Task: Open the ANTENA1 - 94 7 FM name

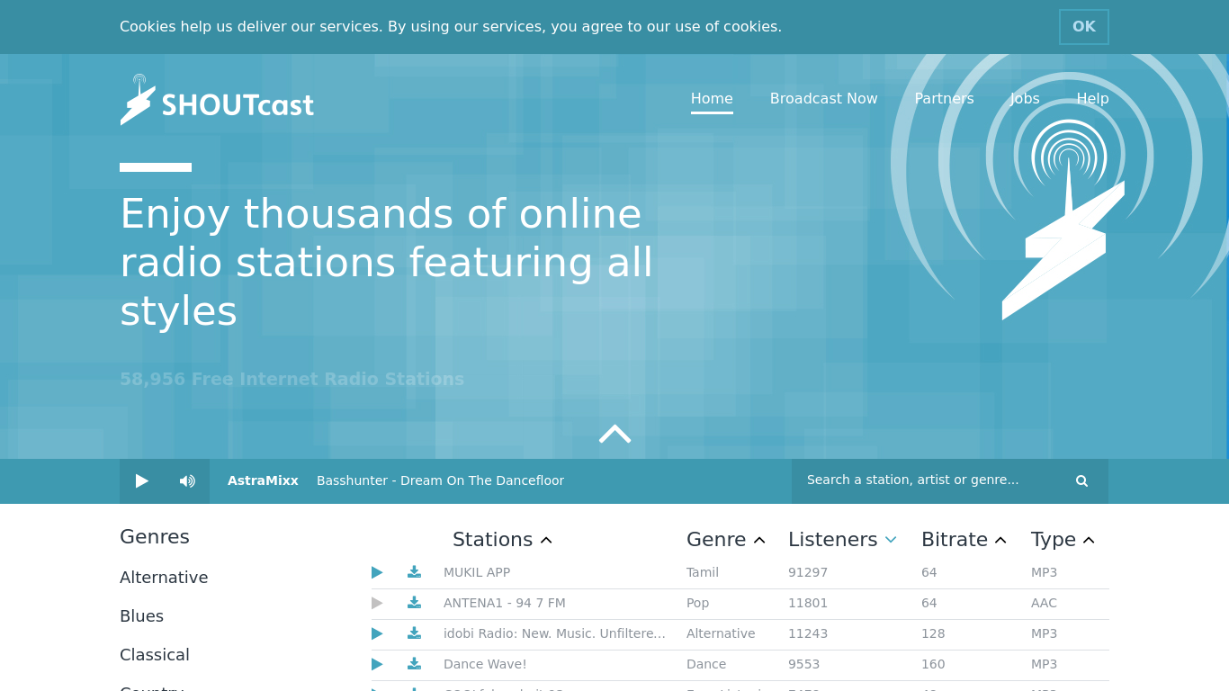Action: [x=505, y=603]
